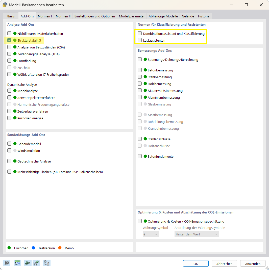This screenshot has width=269, height=270.
Task: Click the green status dot beside Stahlbemessung
Action: [x=145, y=77]
